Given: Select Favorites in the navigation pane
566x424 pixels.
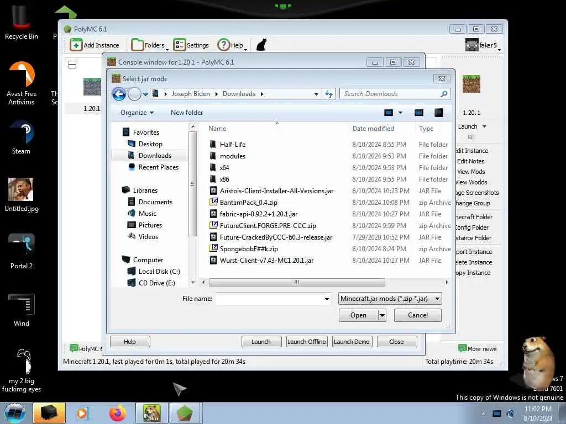Looking at the screenshot, I should tap(146, 132).
